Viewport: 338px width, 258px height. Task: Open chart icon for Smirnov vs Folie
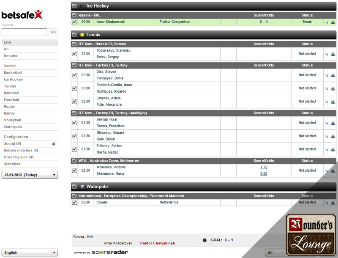click(333, 102)
